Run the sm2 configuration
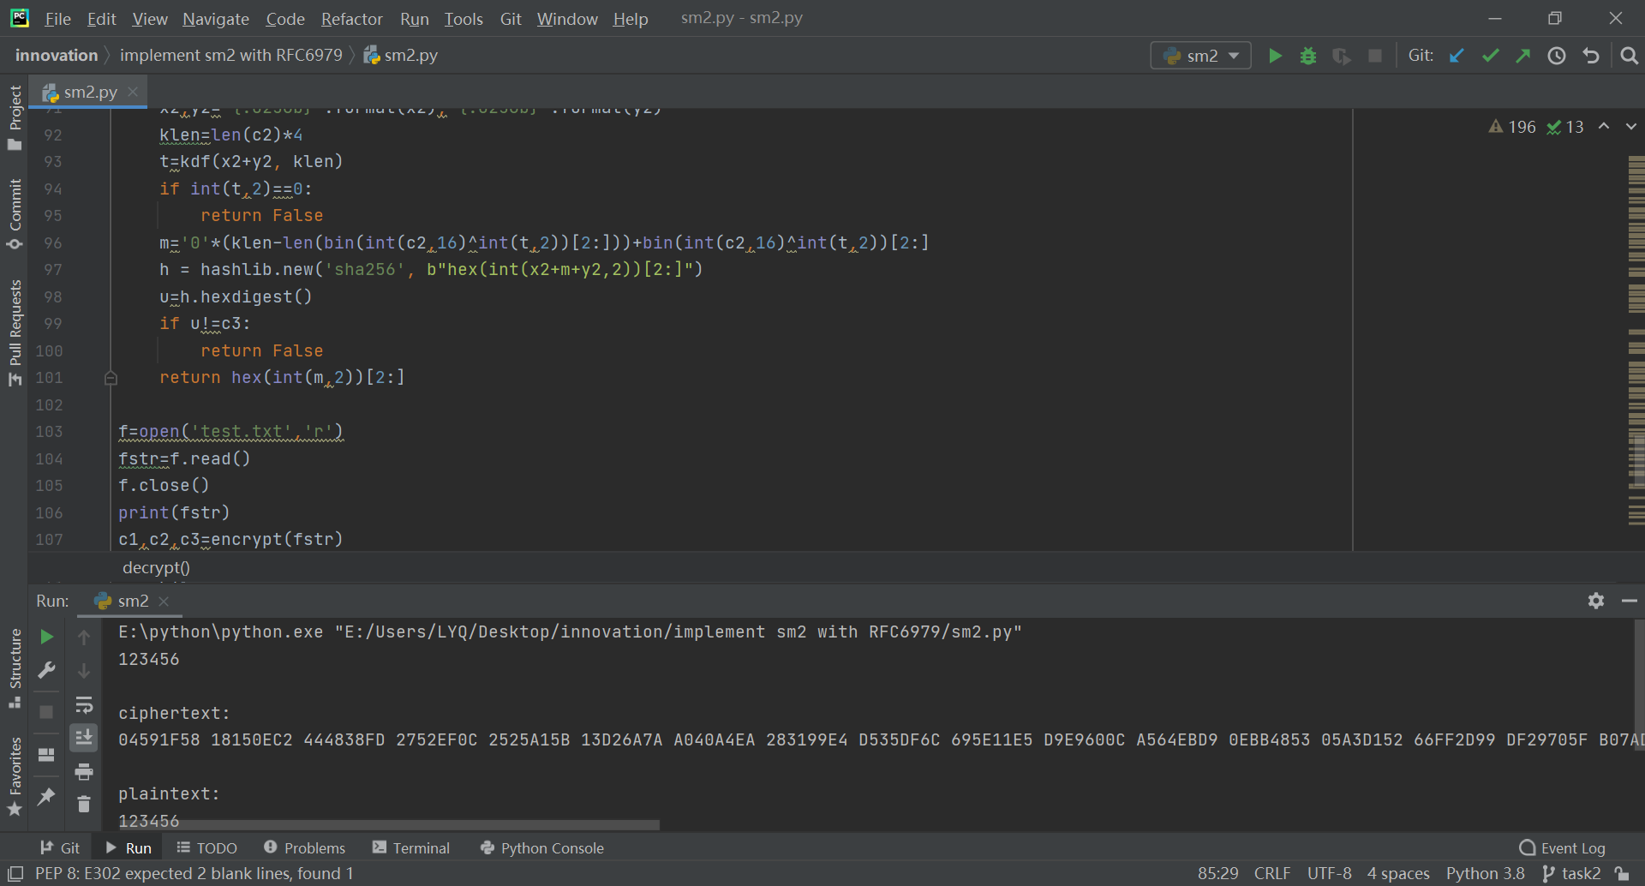 [1274, 55]
